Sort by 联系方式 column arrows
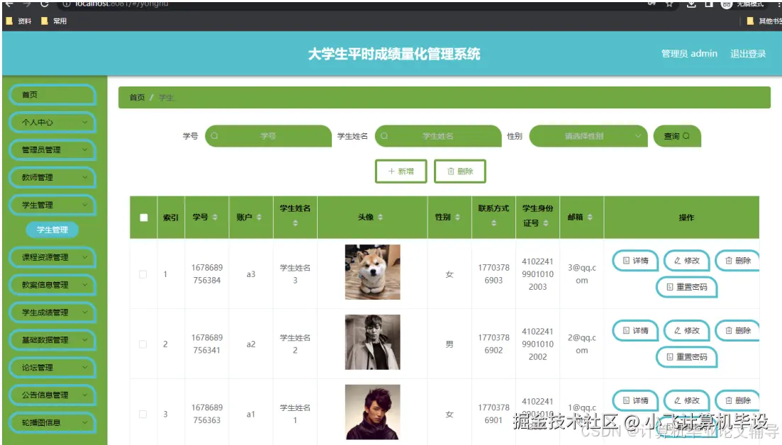 tap(493, 223)
